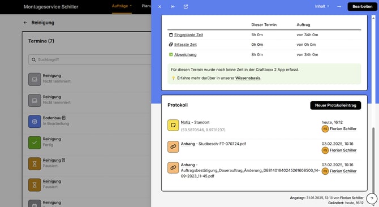Open the partially hidden Planung menu
Screen dimensions: 379x207
(147, 6)
